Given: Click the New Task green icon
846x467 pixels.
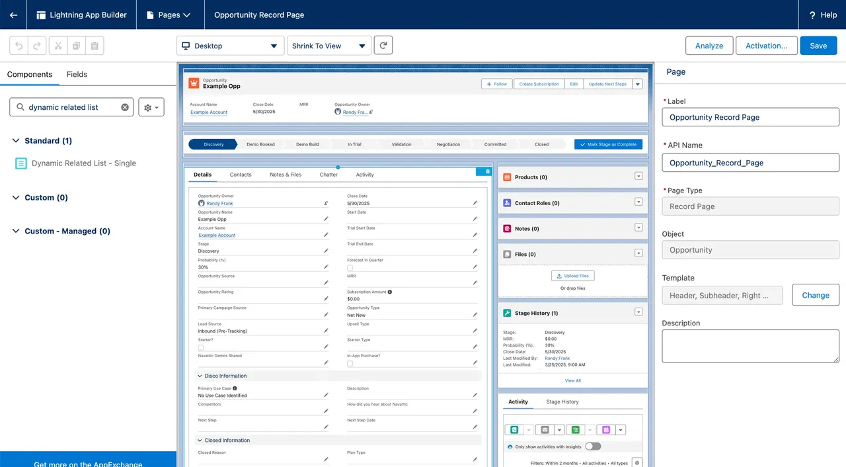Looking at the screenshot, I should pyautogui.click(x=576, y=430).
